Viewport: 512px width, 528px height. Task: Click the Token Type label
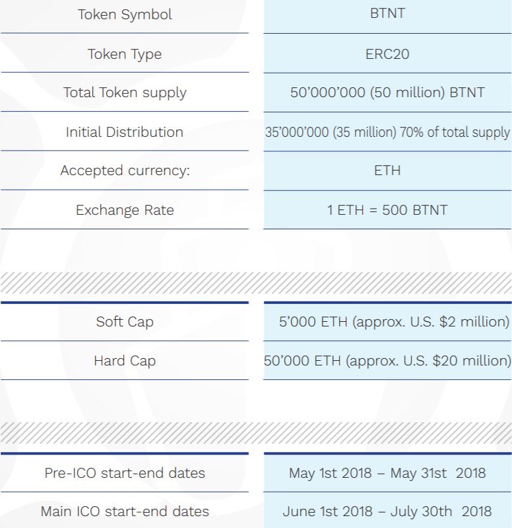[125, 54]
